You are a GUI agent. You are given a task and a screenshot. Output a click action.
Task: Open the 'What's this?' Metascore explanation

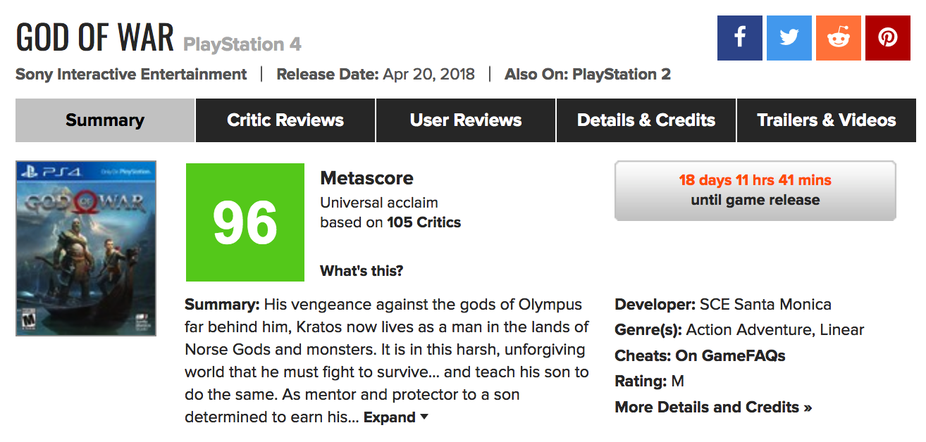[362, 271]
